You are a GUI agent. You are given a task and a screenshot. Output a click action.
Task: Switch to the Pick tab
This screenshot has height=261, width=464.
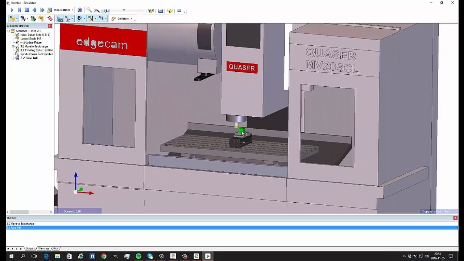(55, 249)
